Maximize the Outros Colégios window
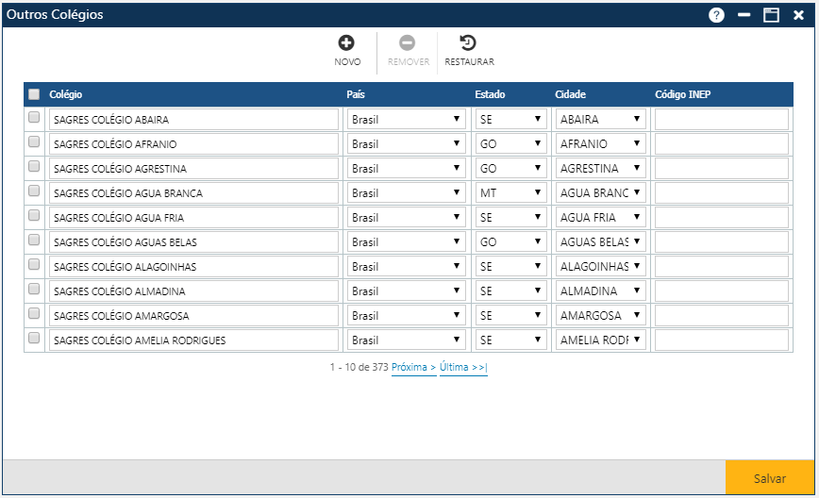The width and height of the screenshot is (819, 498). tap(771, 15)
